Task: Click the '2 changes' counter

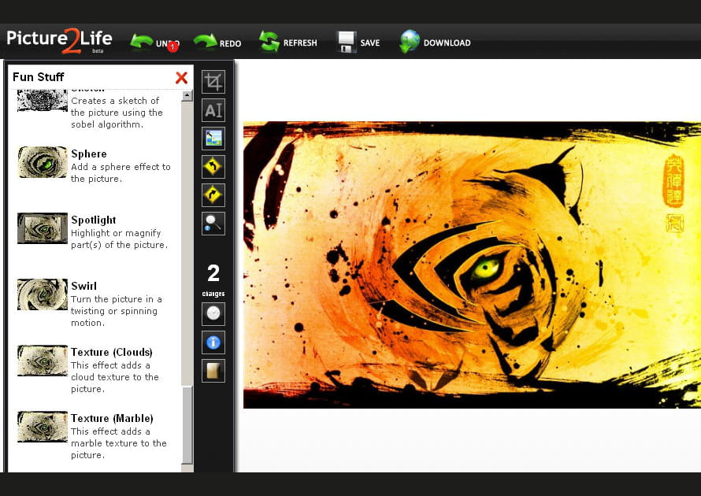Action: coord(213,279)
